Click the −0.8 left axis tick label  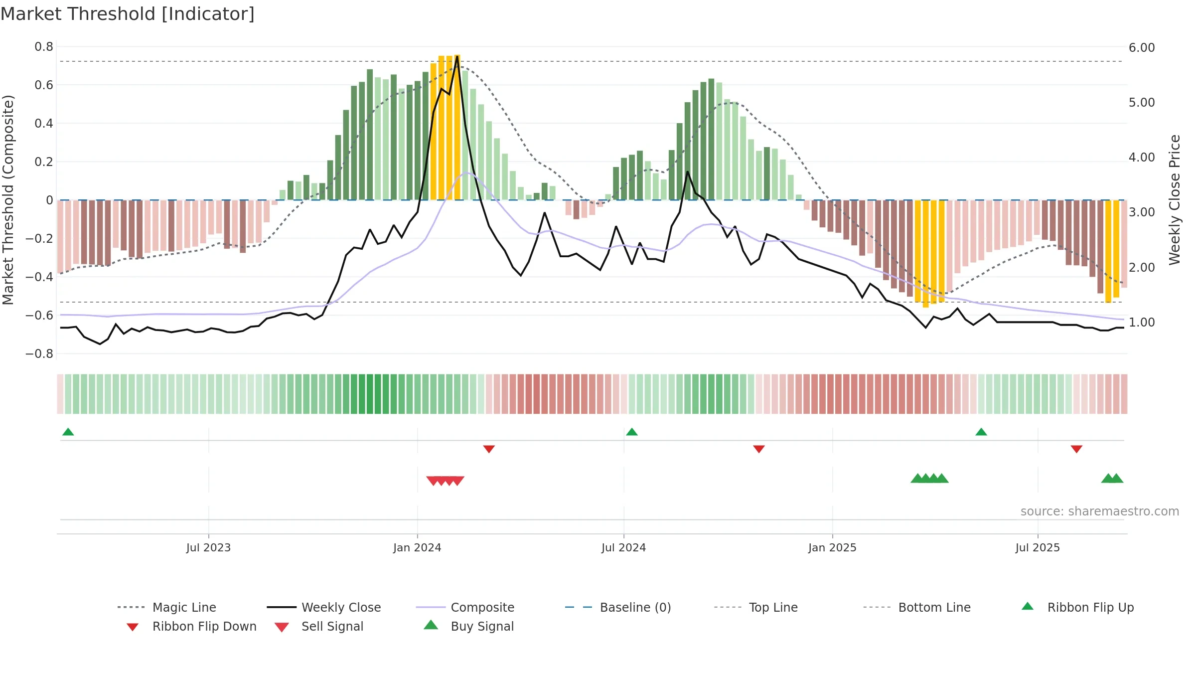point(39,354)
